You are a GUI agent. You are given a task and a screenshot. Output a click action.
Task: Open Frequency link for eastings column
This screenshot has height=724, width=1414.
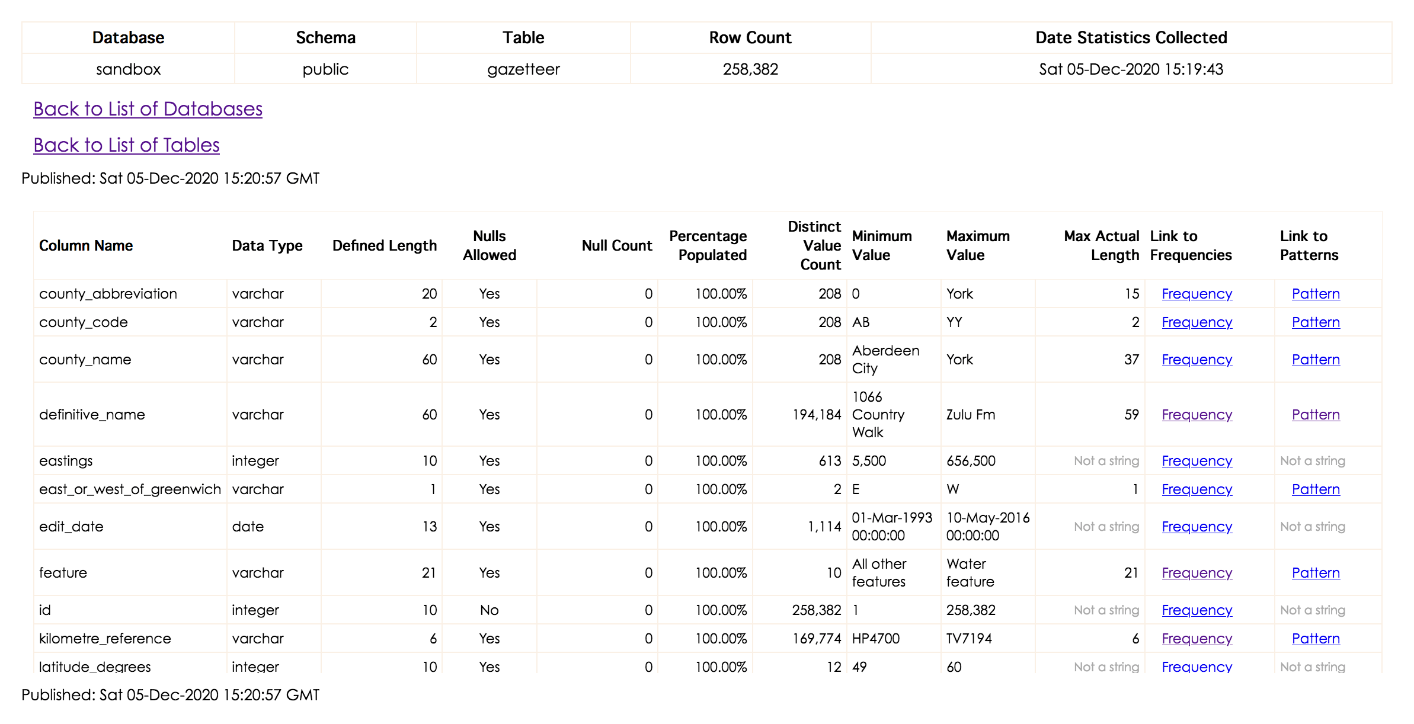1197,460
